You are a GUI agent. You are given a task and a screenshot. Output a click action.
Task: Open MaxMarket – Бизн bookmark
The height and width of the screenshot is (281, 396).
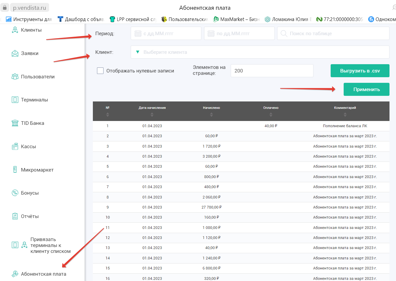click(236, 19)
